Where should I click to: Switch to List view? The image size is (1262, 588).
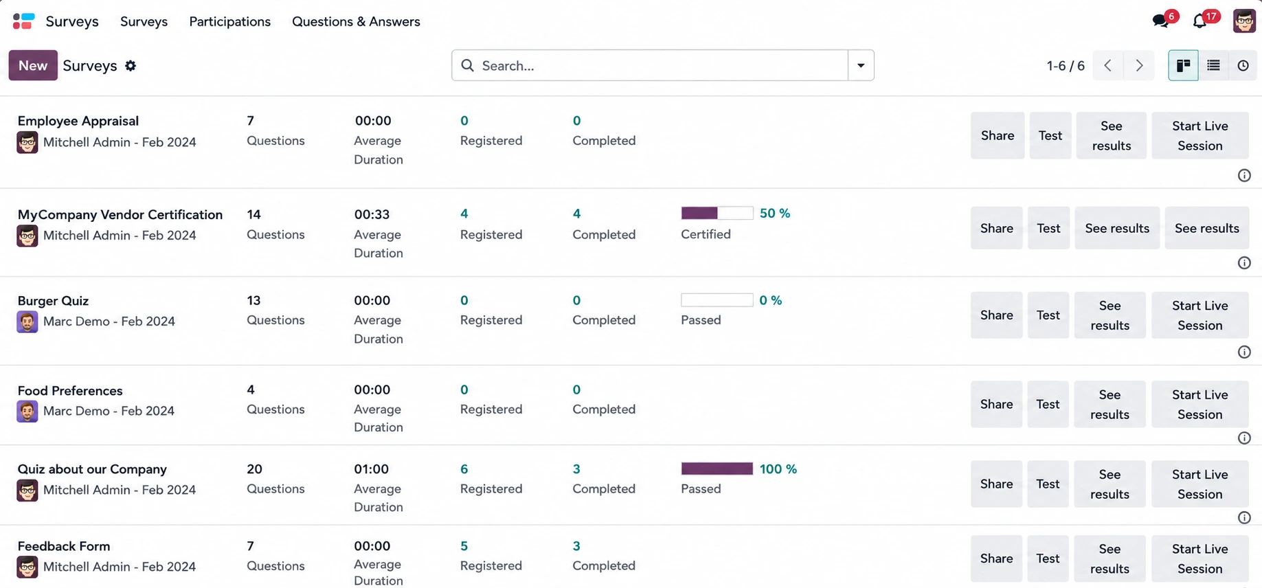point(1214,65)
